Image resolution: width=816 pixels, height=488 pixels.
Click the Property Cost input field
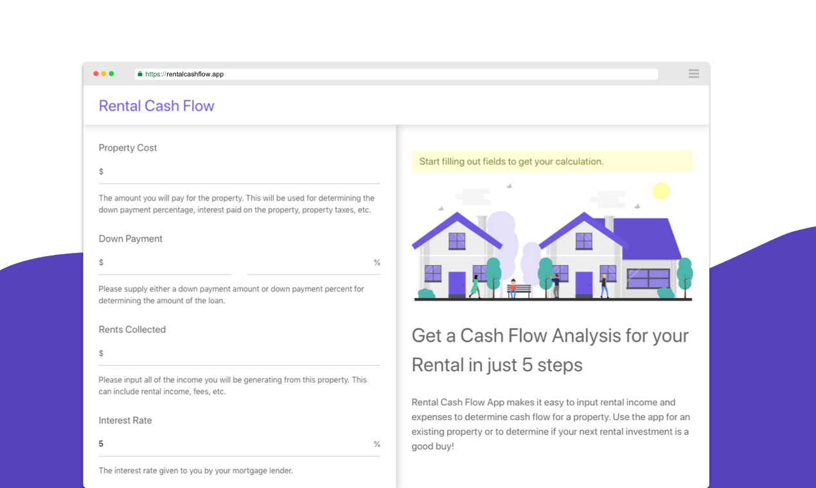pyautogui.click(x=238, y=171)
